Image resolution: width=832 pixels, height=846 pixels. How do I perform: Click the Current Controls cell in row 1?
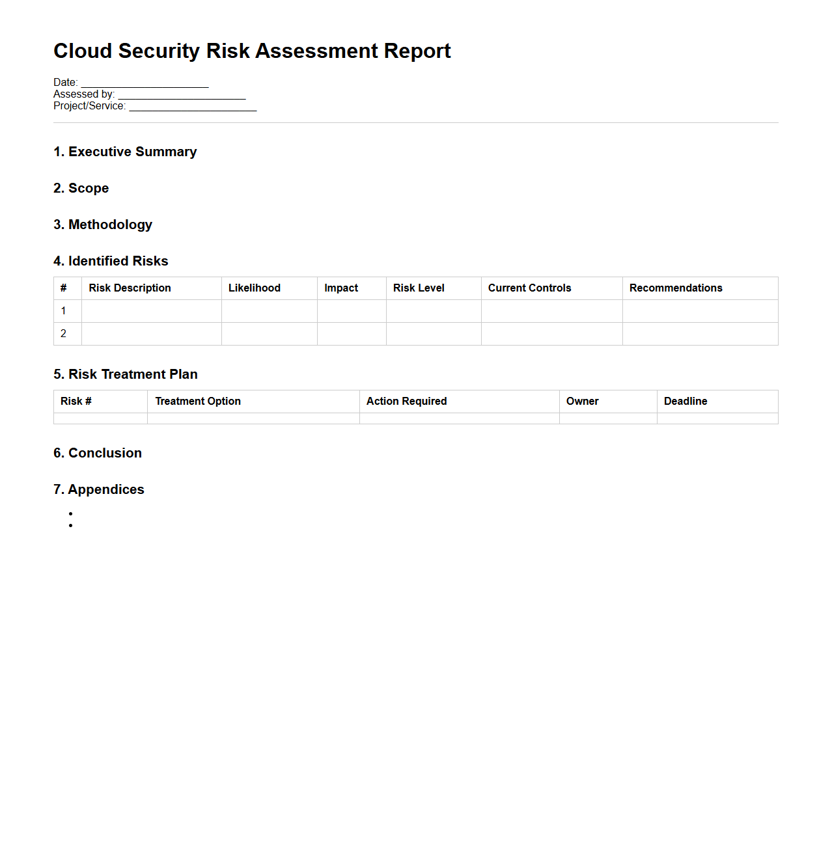pos(551,311)
